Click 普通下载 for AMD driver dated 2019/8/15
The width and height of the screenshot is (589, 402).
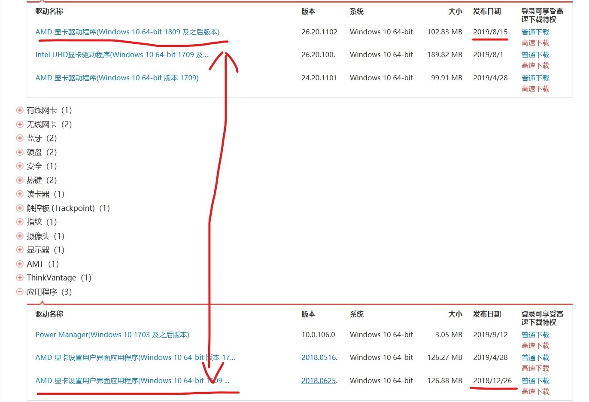(535, 32)
